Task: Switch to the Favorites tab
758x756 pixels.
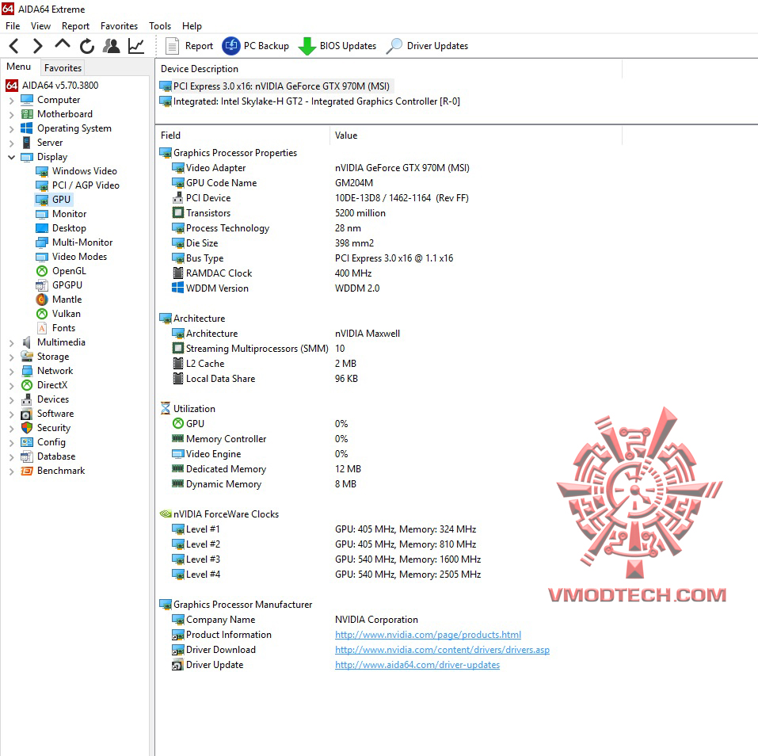Action: click(x=63, y=68)
